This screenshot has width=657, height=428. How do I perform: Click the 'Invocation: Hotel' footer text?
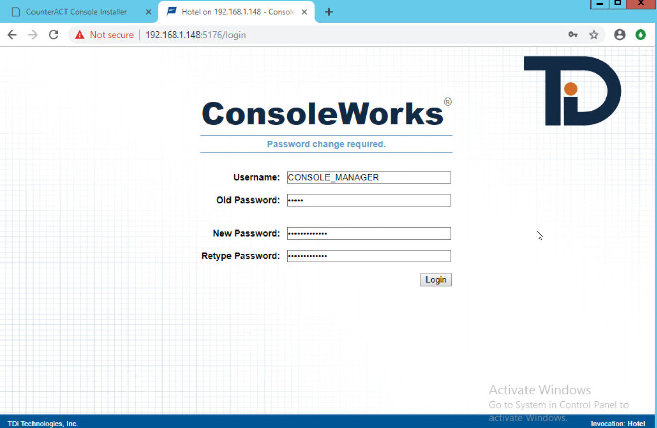click(x=618, y=424)
